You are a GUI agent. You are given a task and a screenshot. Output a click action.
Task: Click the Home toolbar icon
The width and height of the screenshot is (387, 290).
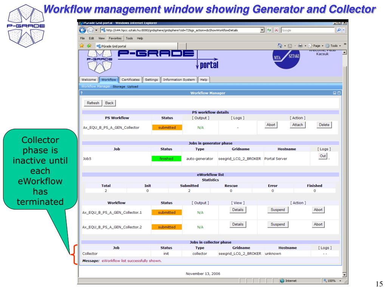(280, 46)
